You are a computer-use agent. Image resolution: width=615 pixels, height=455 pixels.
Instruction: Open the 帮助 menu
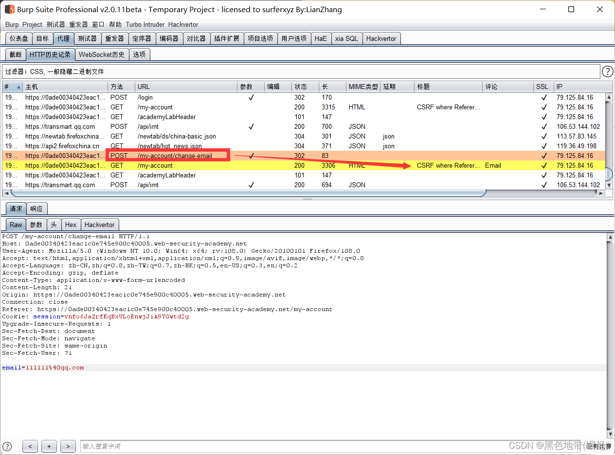click(115, 24)
